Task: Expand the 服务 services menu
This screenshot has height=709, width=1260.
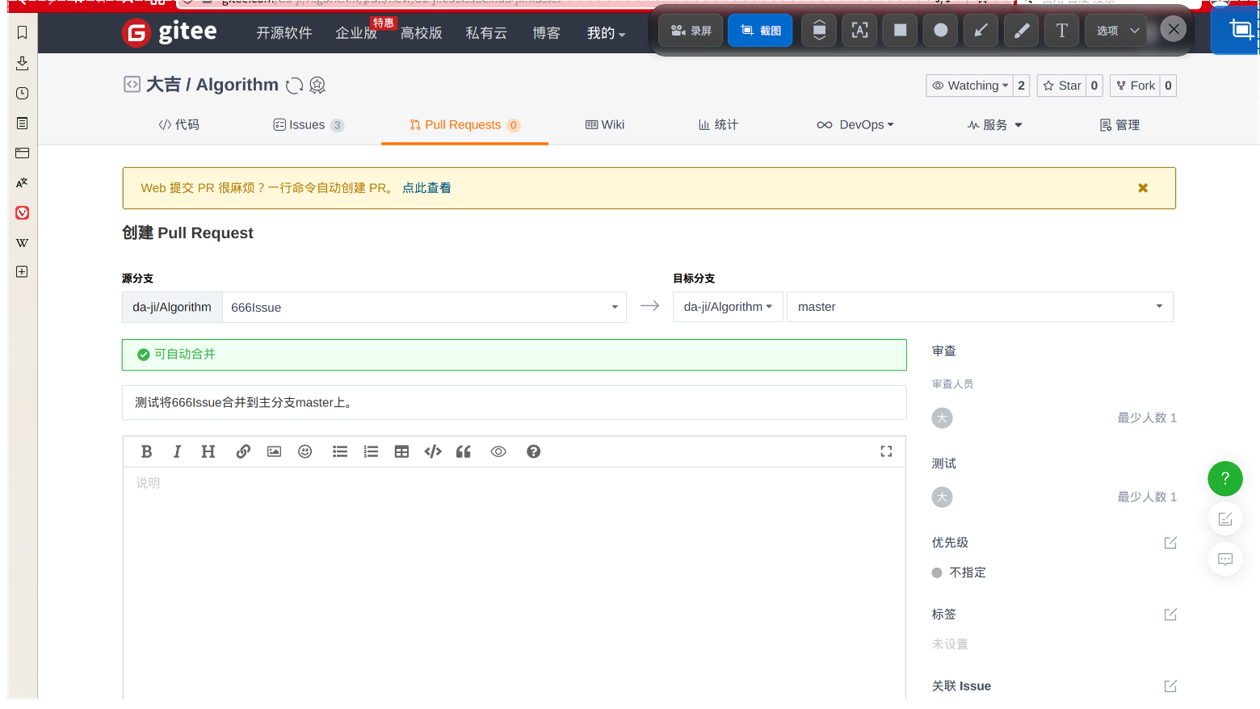Action: (995, 125)
